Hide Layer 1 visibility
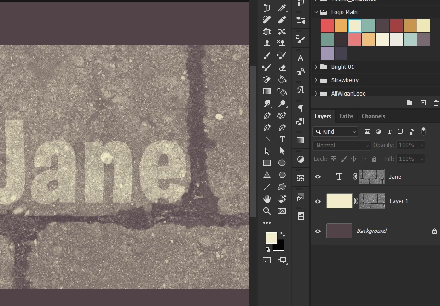Image resolution: width=440 pixels, height=306 pixels. coord(318,201)
